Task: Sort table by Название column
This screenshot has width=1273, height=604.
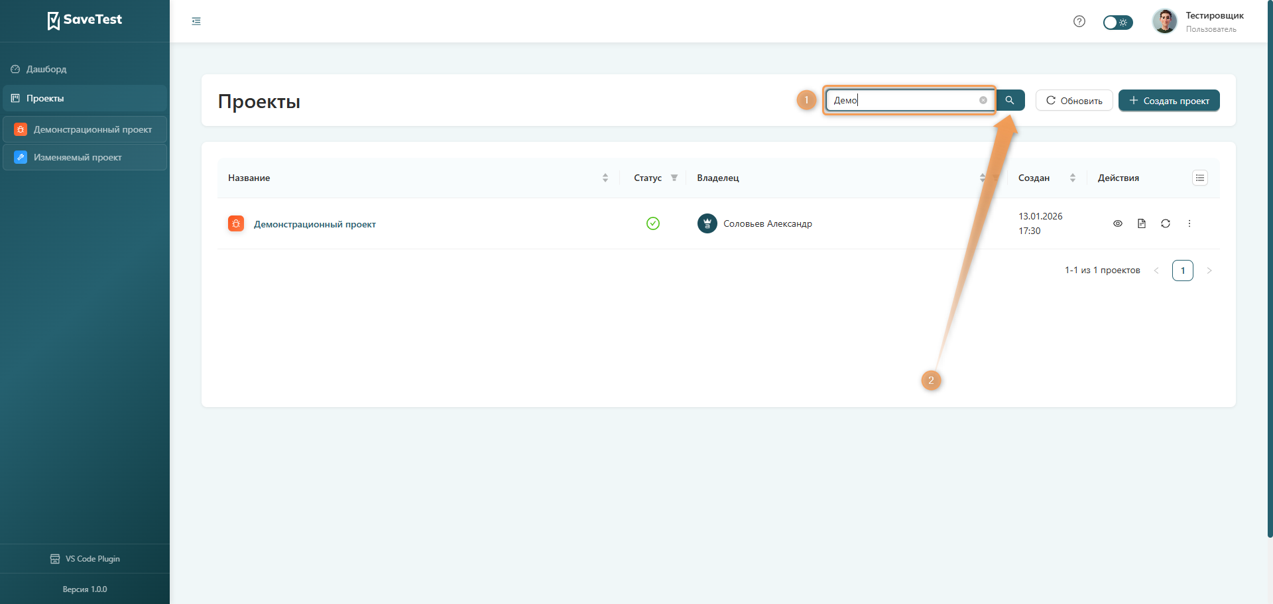Action: click(x=605, y=178)
